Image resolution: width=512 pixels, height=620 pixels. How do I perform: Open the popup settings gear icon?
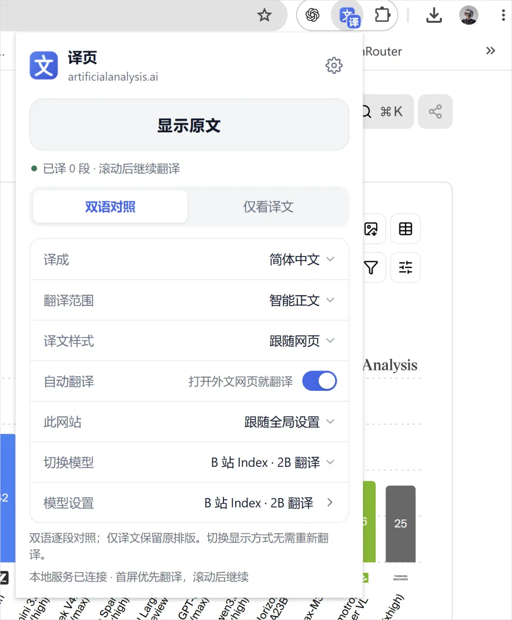tap(334, 65)
